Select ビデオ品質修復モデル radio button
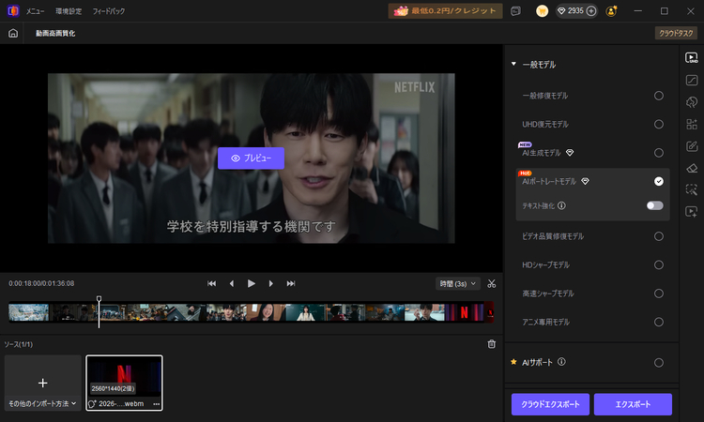Image resolution: width=704 pixels, height=422 pixels. pyautogui.click(x=659, y=236)
